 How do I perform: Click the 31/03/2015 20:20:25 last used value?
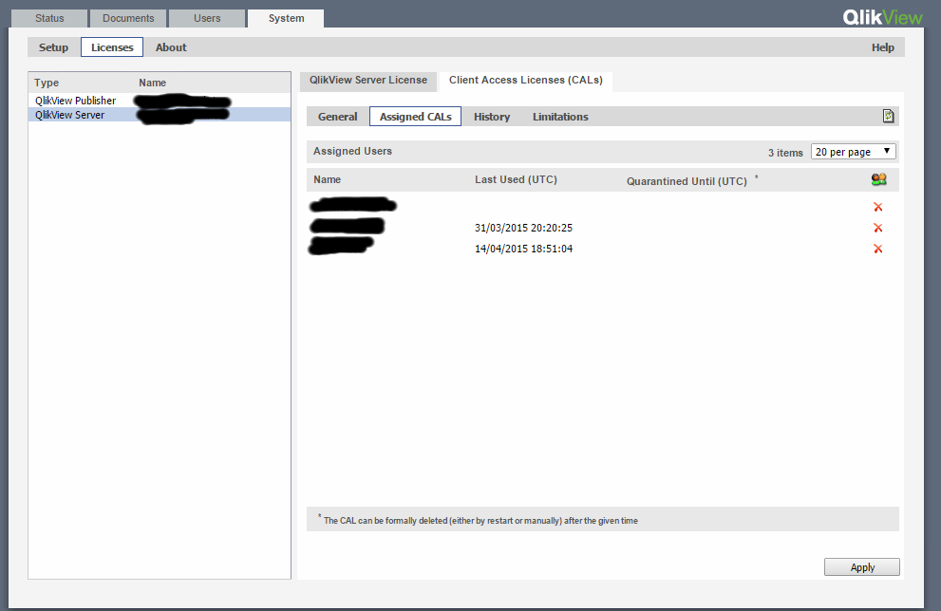pos(523,228)
